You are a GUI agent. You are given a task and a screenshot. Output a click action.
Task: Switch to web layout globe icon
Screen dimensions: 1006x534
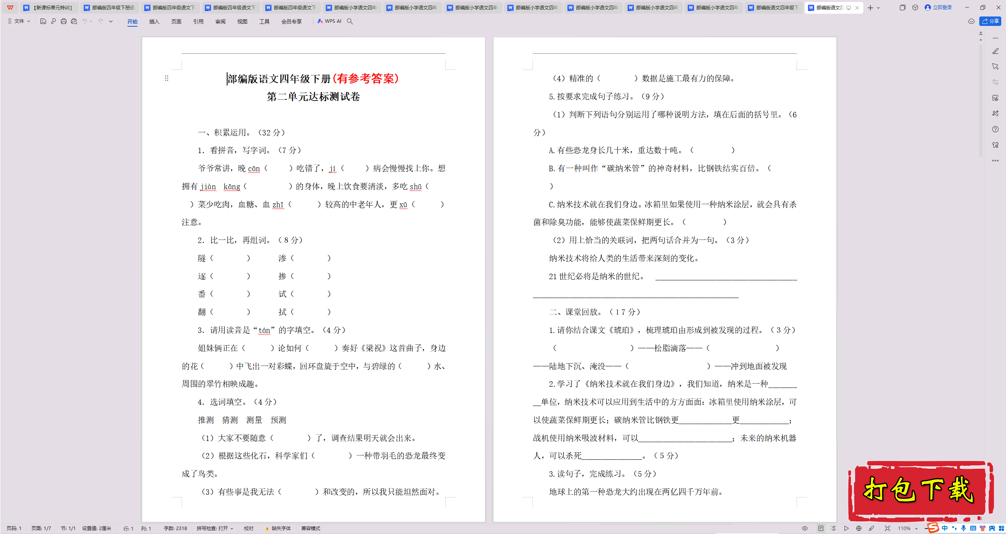point(859,529)
